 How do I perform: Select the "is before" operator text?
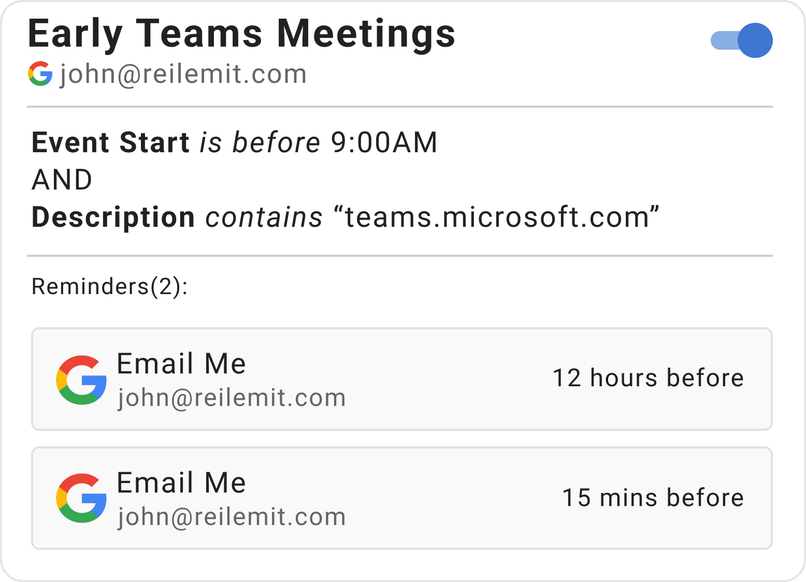pos(260,142)
